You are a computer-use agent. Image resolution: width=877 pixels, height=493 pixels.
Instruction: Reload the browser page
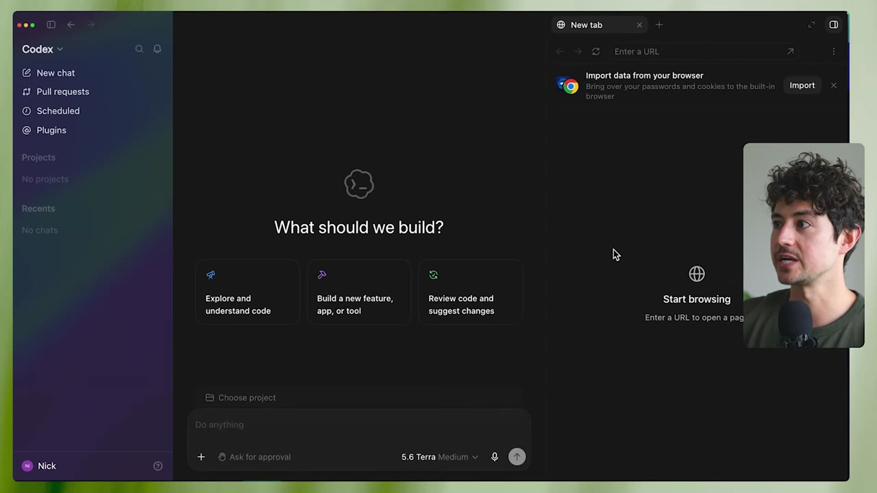pyautogui.click(x=596, y=51)
